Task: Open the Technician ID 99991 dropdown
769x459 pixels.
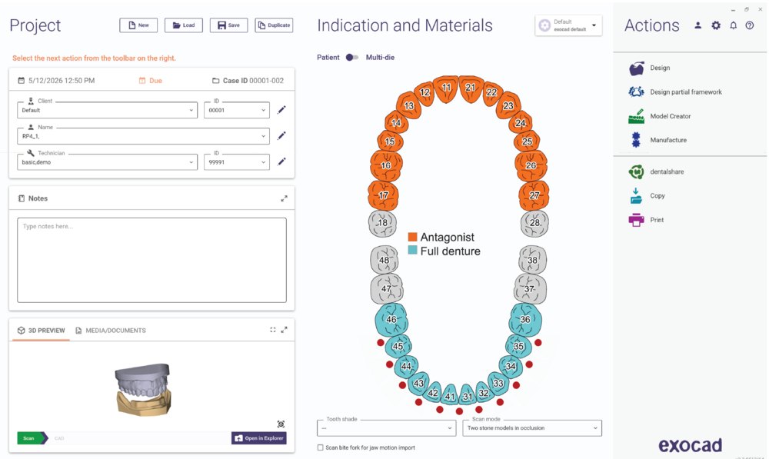Action: click(237, 161)
